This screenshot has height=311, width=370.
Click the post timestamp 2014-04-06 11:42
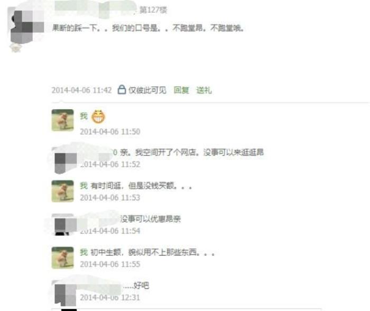point(81,90)
